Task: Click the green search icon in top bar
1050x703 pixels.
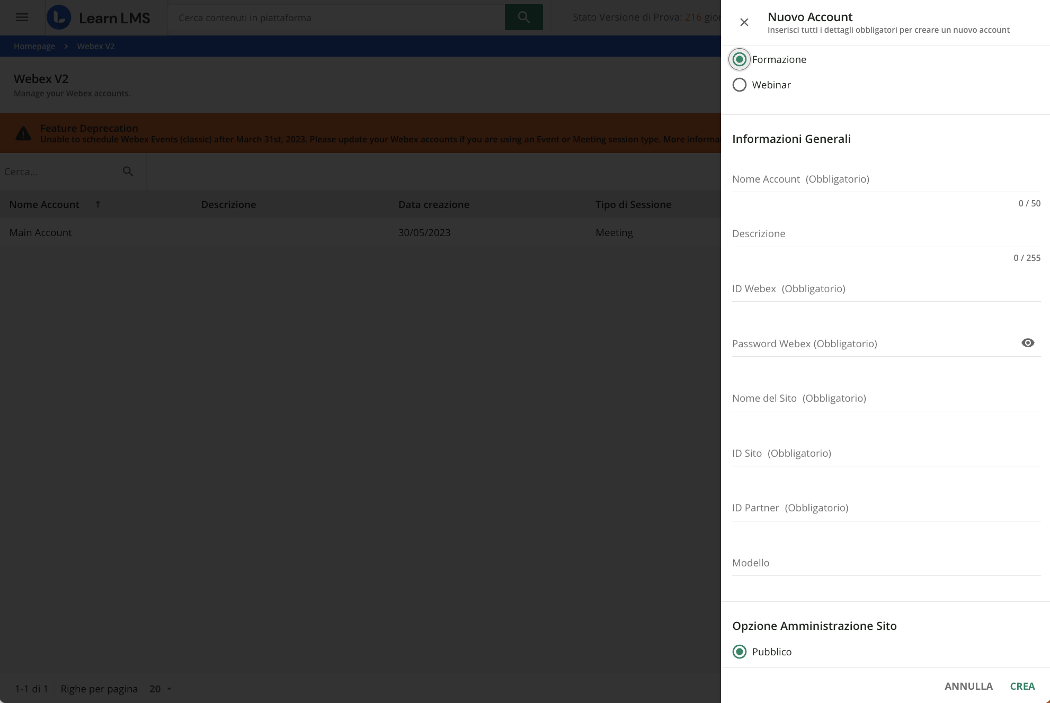Action: pos(523,16)
